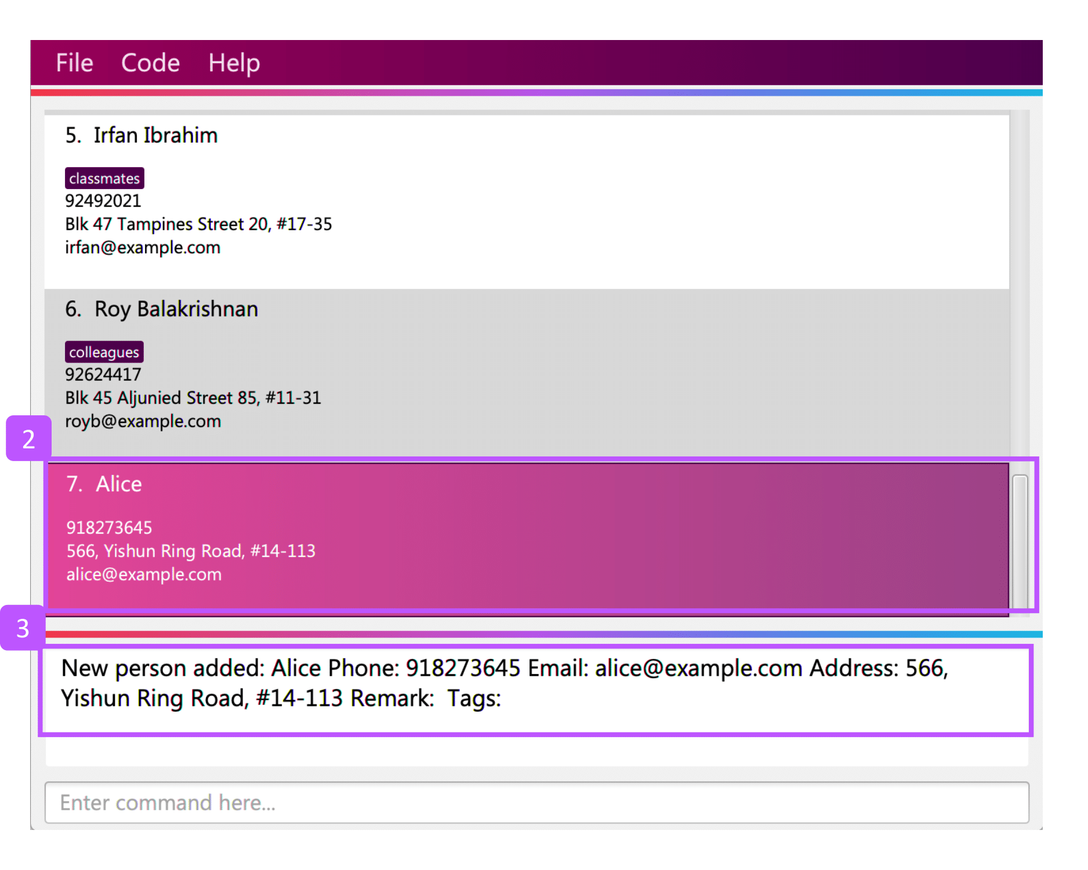Click address Blk 45 Aljunied Street 85
The image size is (1088, 870).
pyautogui.click(x=193, y=398)
